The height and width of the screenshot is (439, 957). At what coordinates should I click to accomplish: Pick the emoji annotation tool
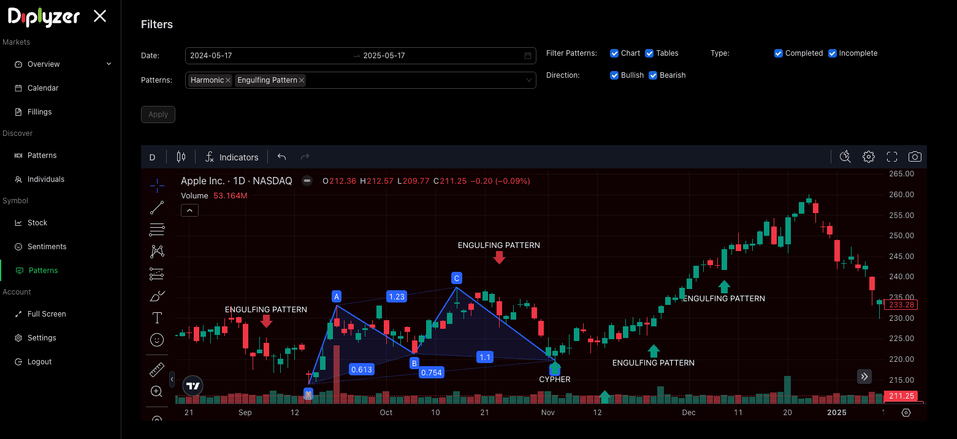tap(156, 340)
